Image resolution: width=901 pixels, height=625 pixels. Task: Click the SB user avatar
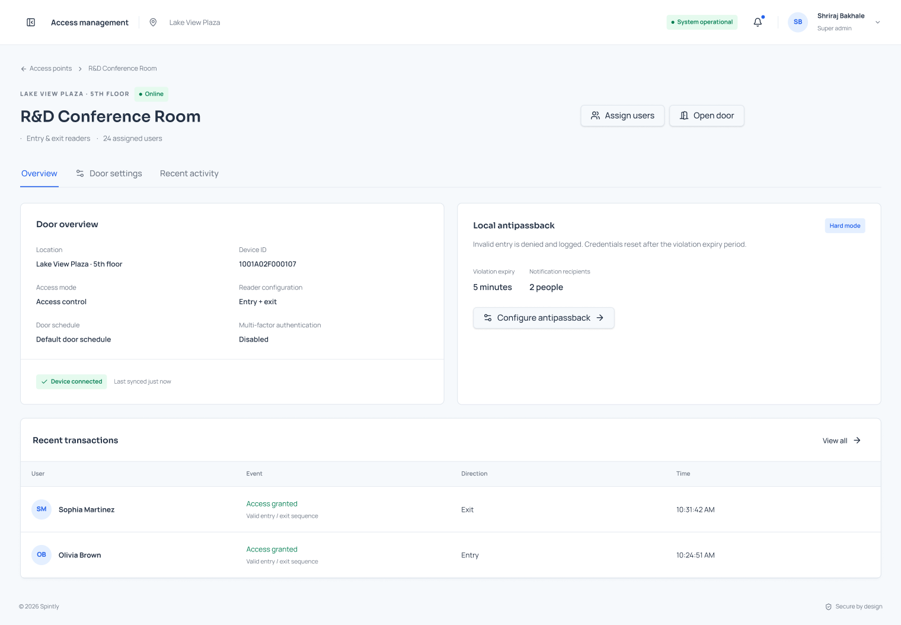(x=798, y=22)
